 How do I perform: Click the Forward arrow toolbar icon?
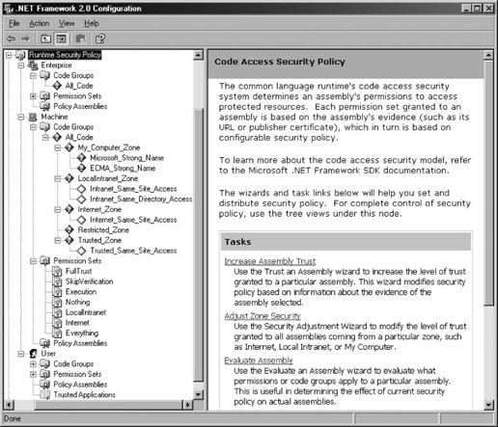click(25, 40)
